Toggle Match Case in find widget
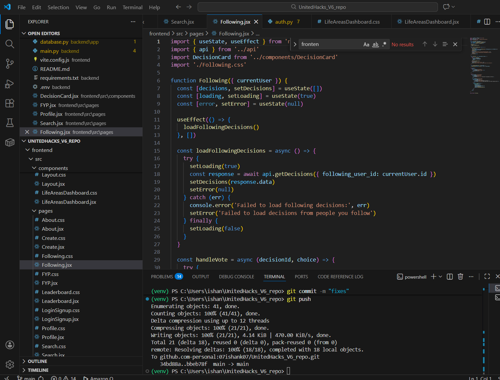 [x=366, y=44]
